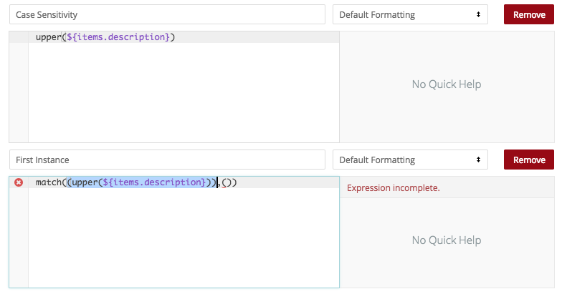Click 'No Quick Help' in the upper help panel
The width and height of the screenshot is (562, 294).
446,84
